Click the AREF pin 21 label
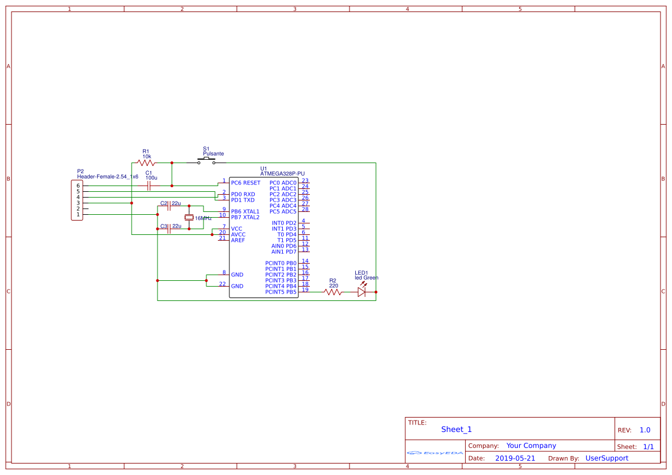The image size is (672, 475). click(x=237, y=240)
